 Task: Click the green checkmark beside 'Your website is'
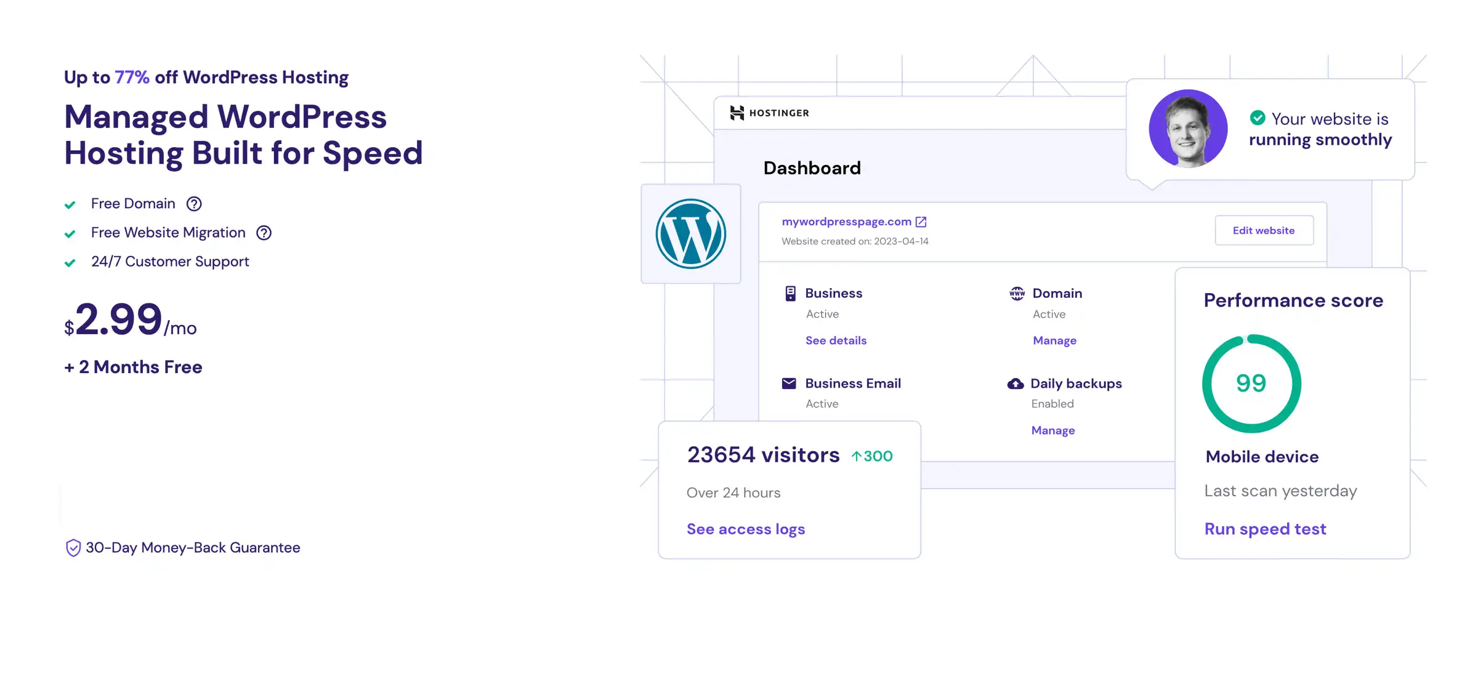(x=1258, y=118)
